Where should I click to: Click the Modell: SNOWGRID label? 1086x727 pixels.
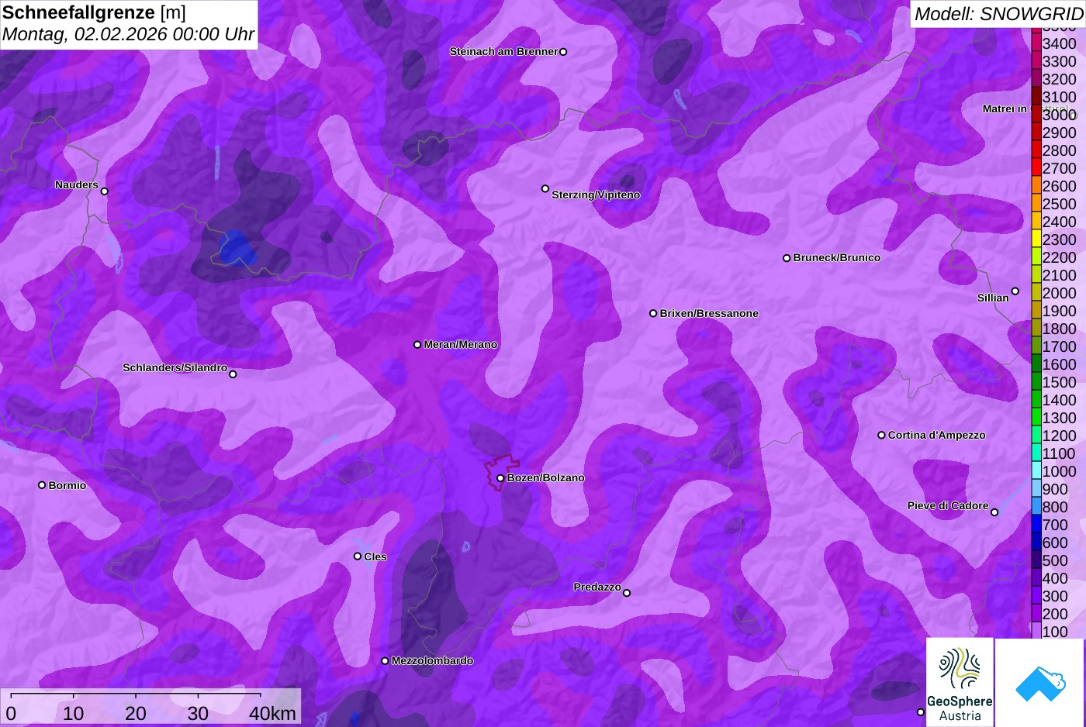pyautogui.click(x=998, y=14)
